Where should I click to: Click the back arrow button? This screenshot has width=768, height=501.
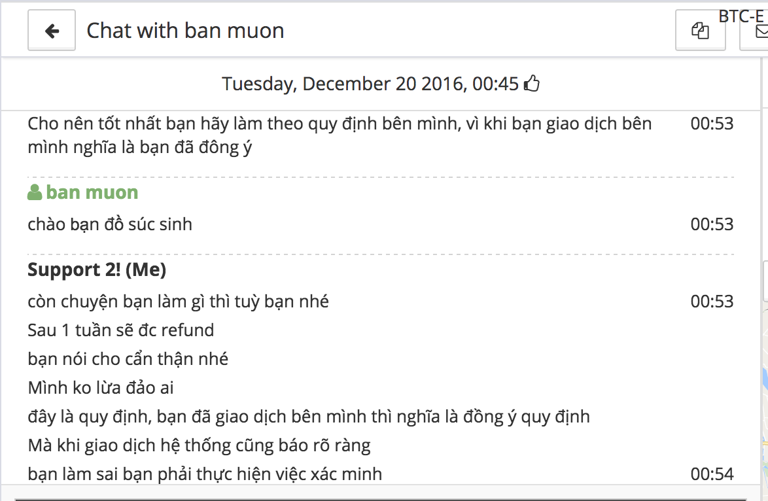coord(52,31)
